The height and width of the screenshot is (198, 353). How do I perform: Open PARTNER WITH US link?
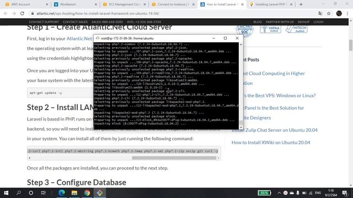click(x=280, y=22)
